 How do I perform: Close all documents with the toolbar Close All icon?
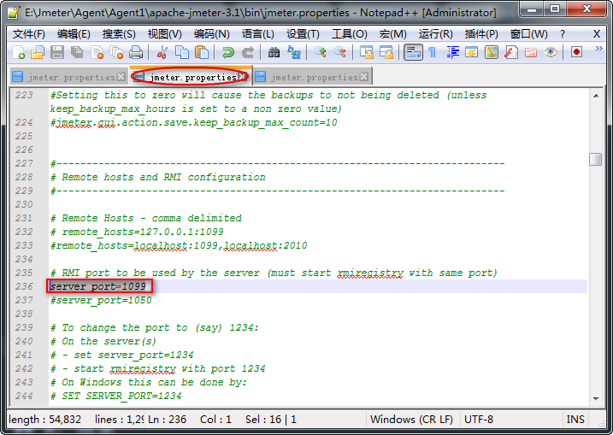click(116, 52)
